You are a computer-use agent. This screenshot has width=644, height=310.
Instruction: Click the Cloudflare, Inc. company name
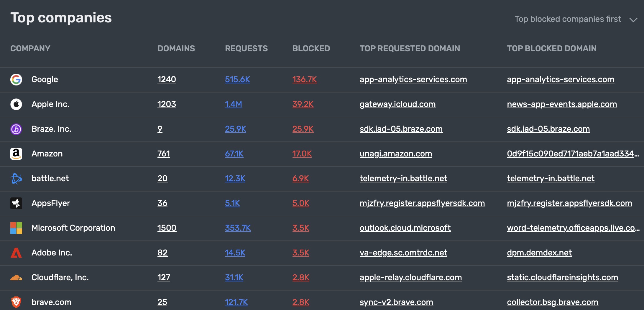click(60, 278)
